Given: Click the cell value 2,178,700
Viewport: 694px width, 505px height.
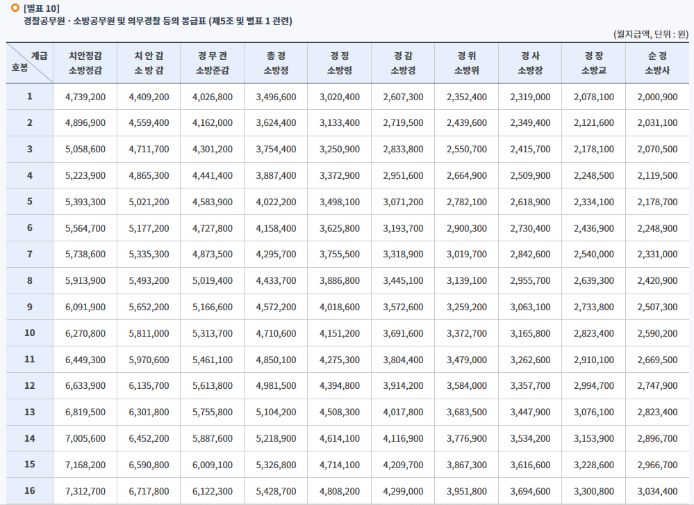Looking at the screenshot, I should click(657, 202).
